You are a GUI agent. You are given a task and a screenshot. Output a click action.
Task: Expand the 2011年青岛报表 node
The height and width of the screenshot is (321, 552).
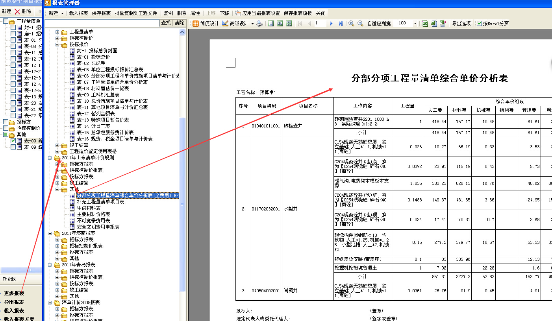coord(50,265)
